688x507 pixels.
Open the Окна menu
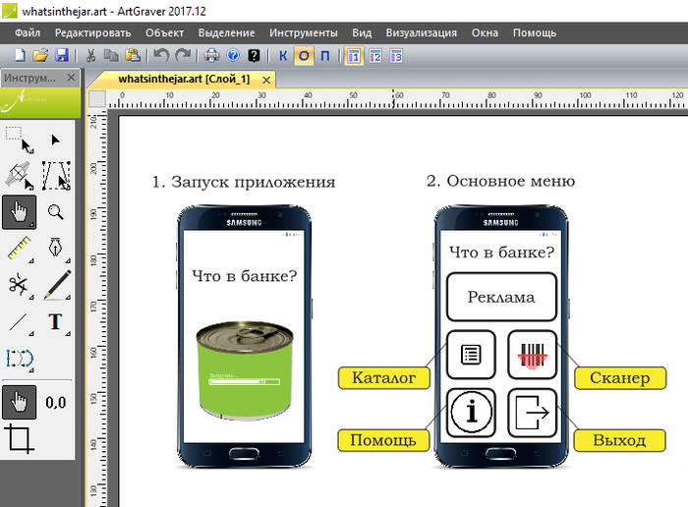tap(485, 32)
